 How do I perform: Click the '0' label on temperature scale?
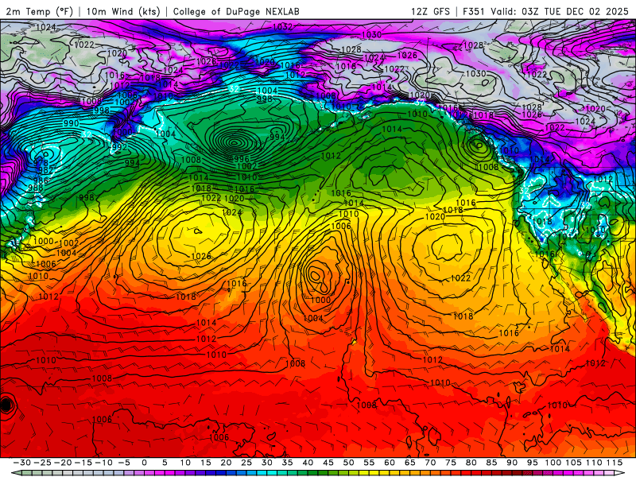click(x=145, y=463)
